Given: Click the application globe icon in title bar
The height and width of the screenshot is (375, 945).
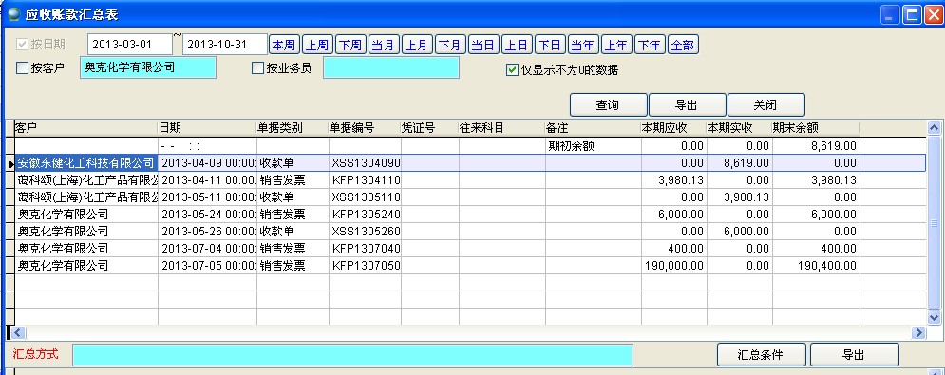Looking at the screenshot, I should (14, 14).
